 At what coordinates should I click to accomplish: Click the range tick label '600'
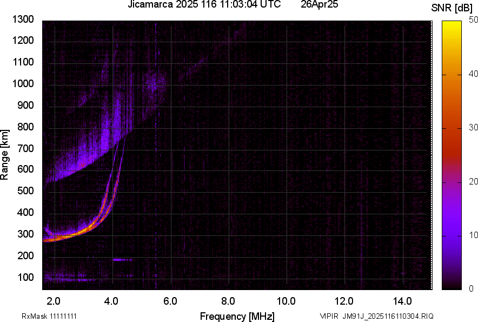[x=25, y=169]
